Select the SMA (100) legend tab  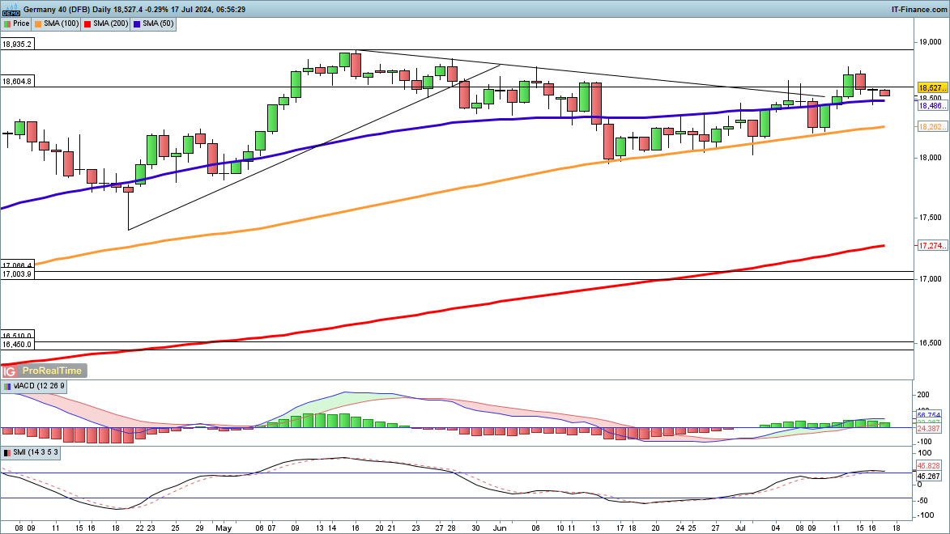pyautogui.click(x=58, y=24)
